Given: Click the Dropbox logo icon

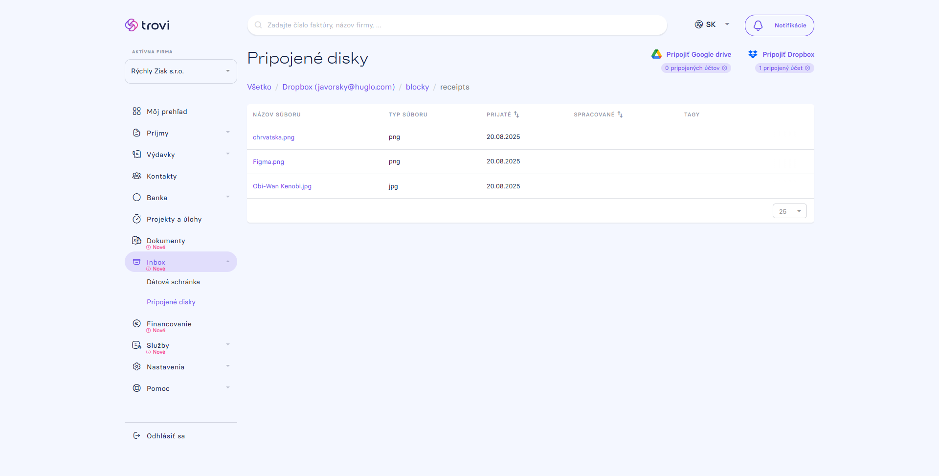Looking at the screenshot, I should [753, 54].
